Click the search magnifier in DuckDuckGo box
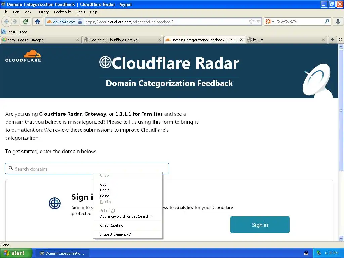The height and width of the screenshot is (258, 344). click(327, 21)
